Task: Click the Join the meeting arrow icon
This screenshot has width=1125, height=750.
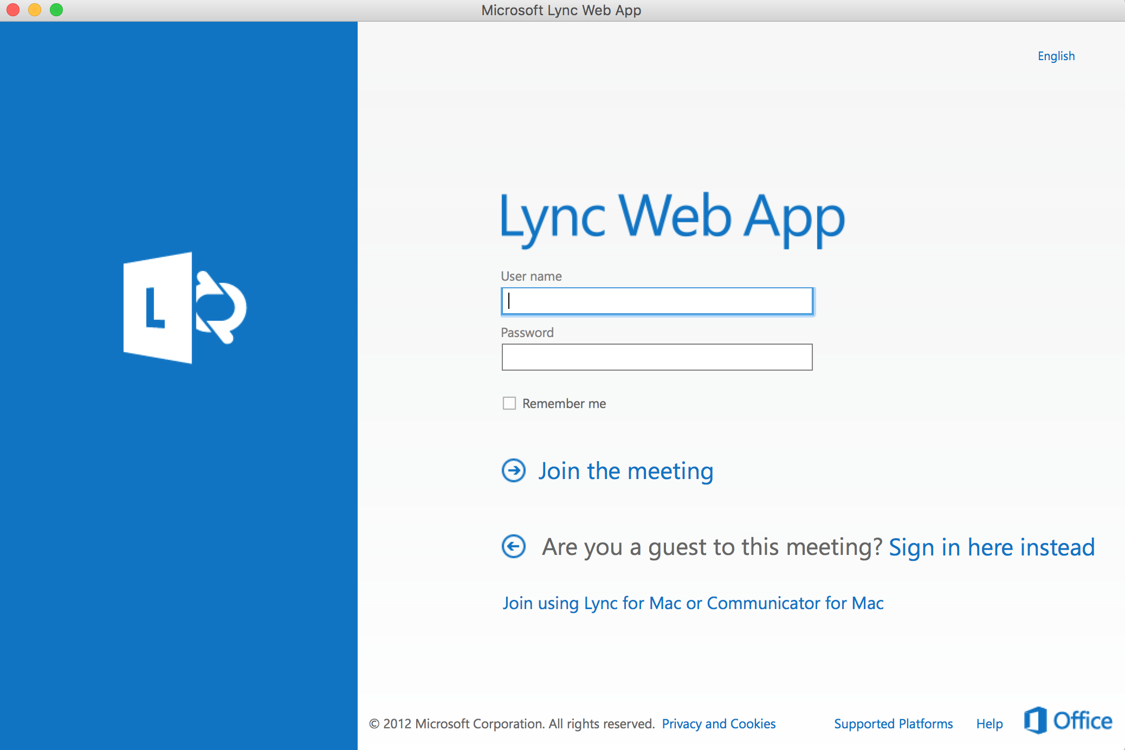Action: 513,470
